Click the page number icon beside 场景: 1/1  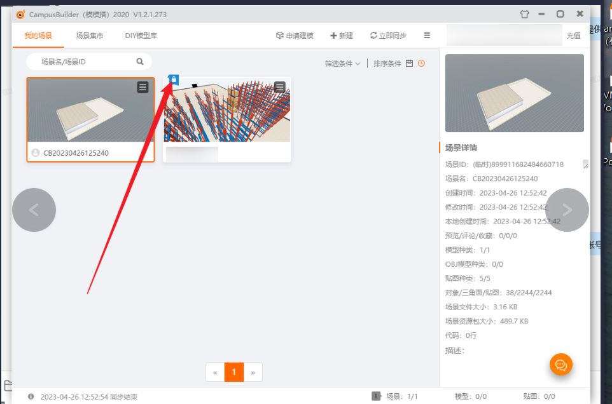tap(376, 396)
